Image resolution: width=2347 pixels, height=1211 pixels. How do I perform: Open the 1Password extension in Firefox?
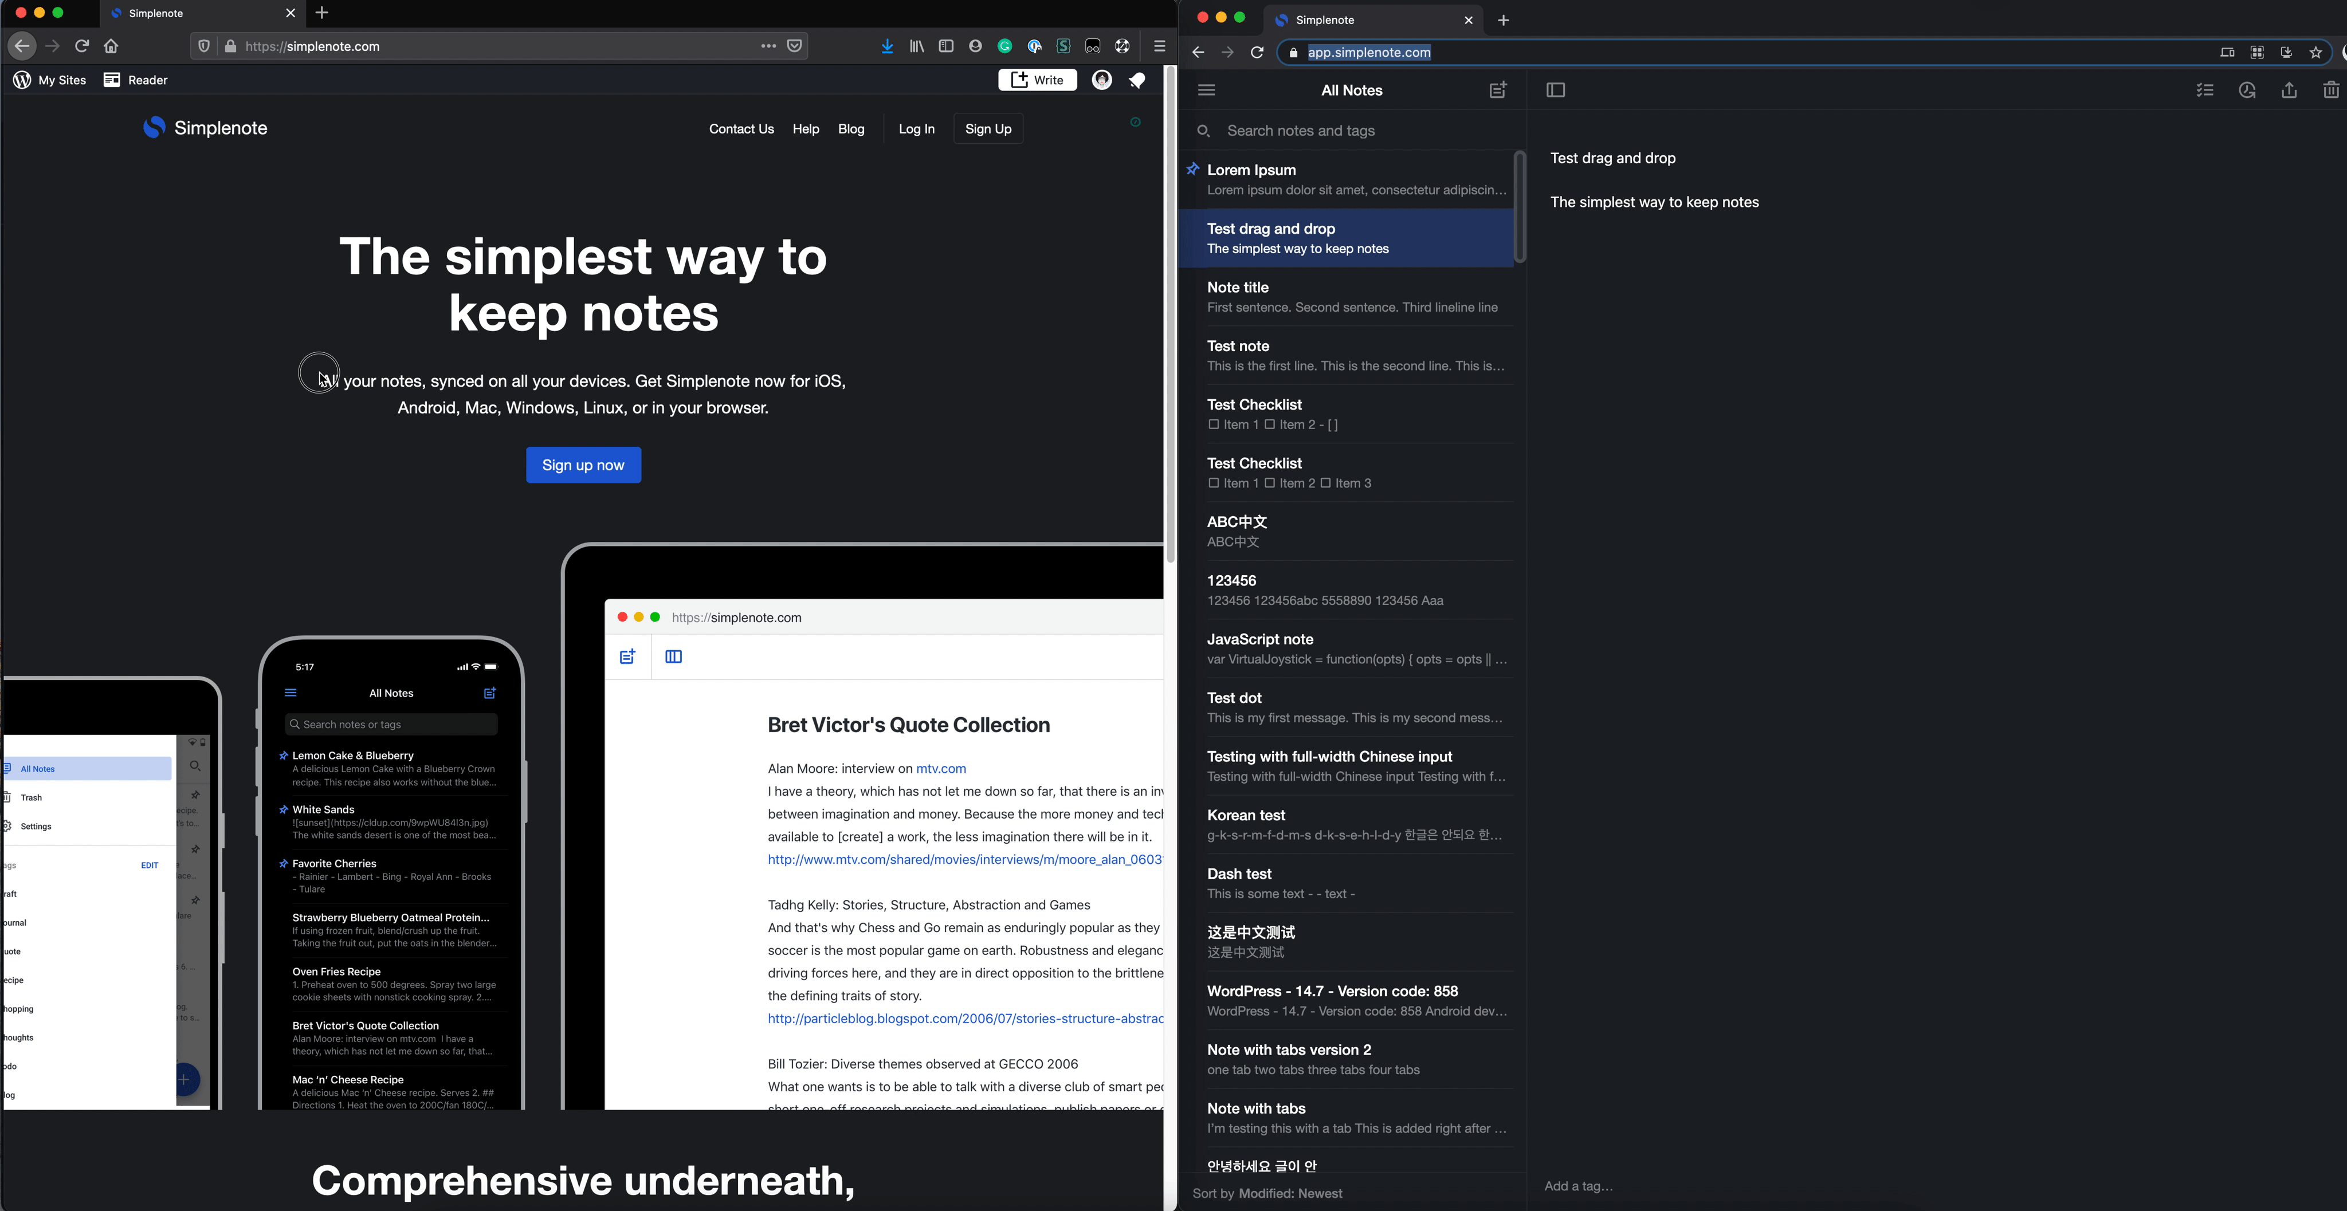coord(1034,46)
